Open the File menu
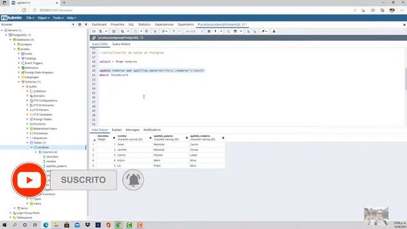The width and height of the screenshot is (407, 229). [30, 18]
